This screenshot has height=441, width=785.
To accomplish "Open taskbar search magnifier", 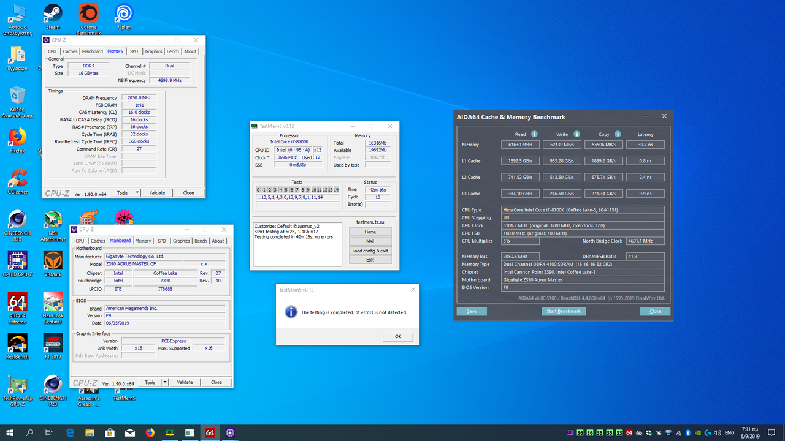I will click(x=29, y=432).
